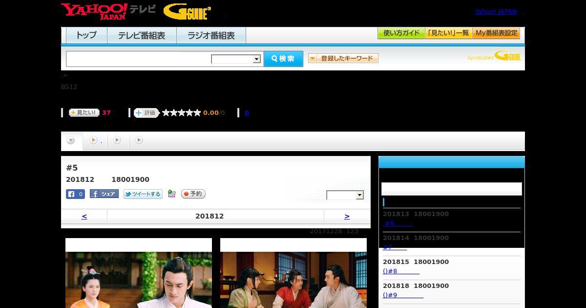Click the Facebook シェア button
586x308 pixels.
click(104, 194)
